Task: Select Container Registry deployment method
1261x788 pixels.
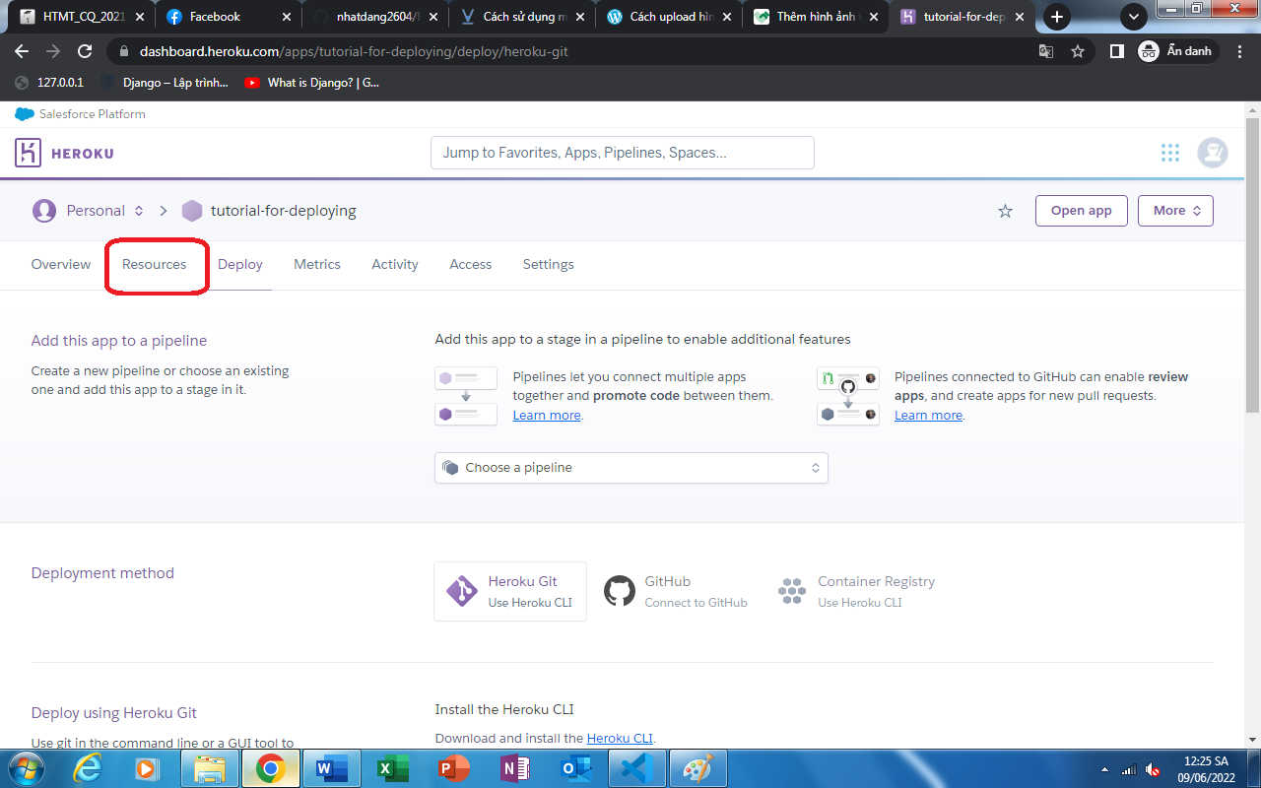Action: pos(856,591)
